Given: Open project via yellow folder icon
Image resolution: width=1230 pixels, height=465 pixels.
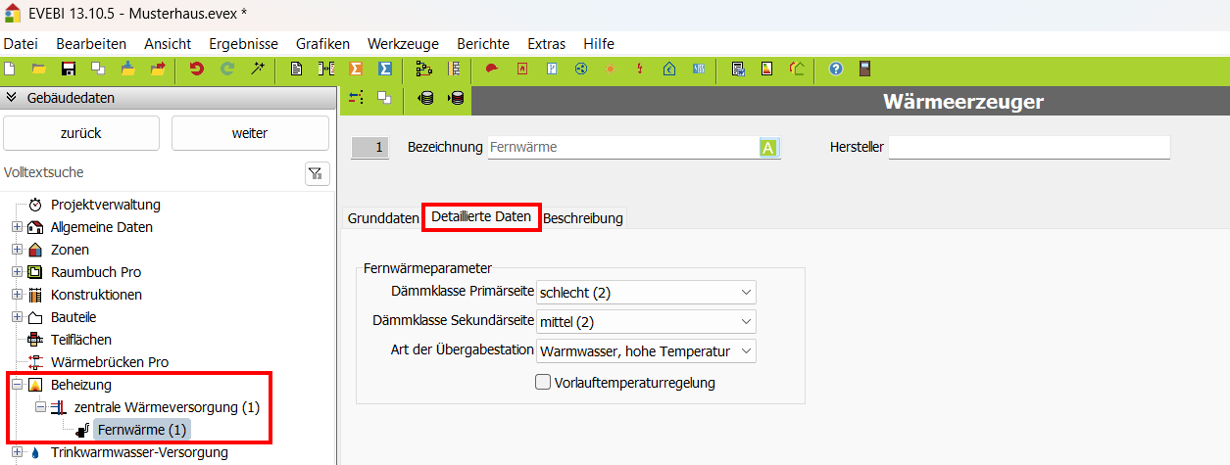Looking at the screenshot, I should (x=39, y=69).
